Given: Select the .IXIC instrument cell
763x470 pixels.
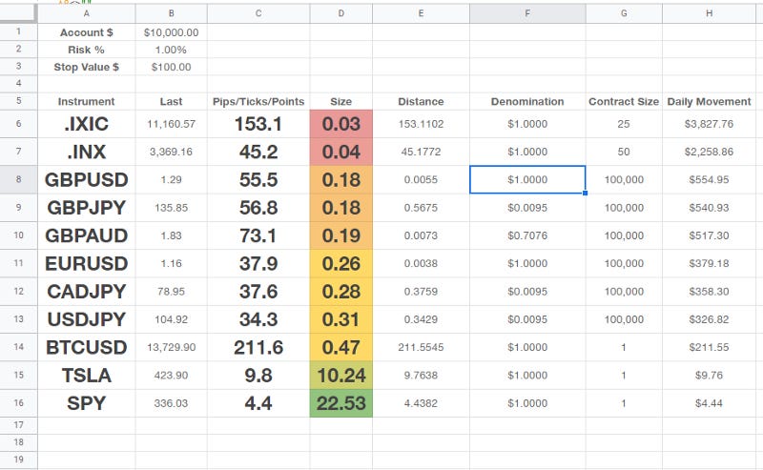Looking at the screenshot, I should [x=87, y=124].
